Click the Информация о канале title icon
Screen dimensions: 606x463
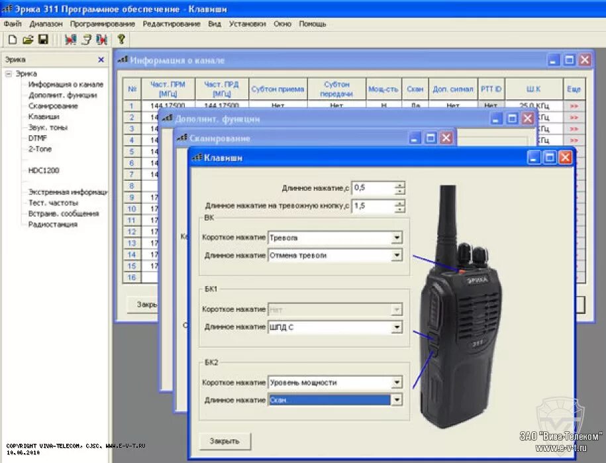[x=123, y=60]
